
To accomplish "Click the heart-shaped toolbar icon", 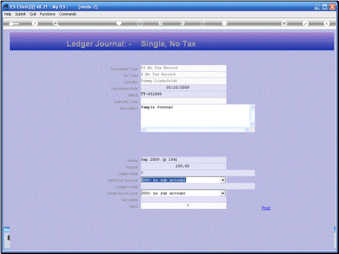I will tap(119, 23).
